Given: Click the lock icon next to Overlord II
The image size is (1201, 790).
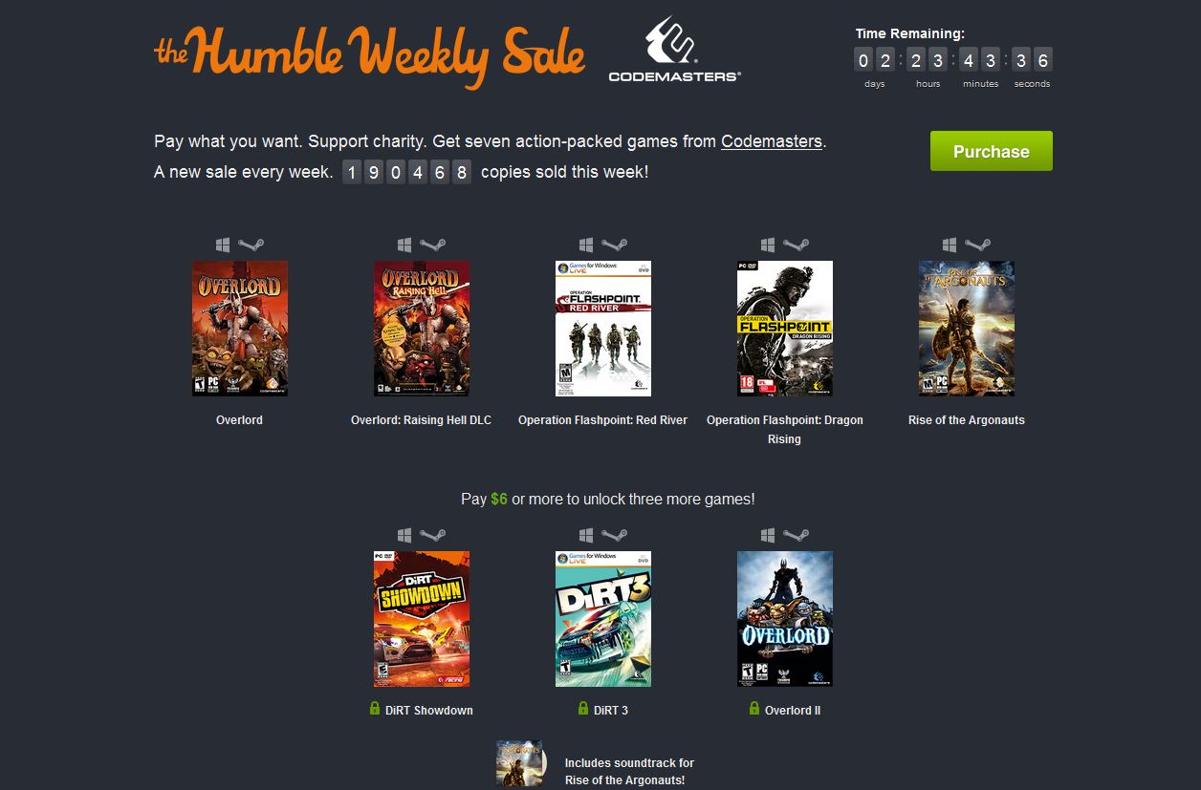Looking at the screenshot, I should [x=754, y=709].
